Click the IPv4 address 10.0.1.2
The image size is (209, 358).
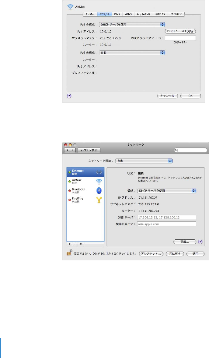pyautogui.click(x=106, y=32)
